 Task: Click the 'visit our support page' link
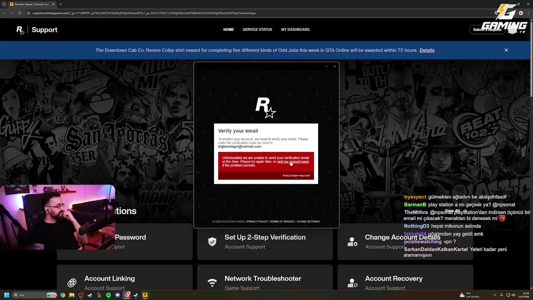[293, 162]
